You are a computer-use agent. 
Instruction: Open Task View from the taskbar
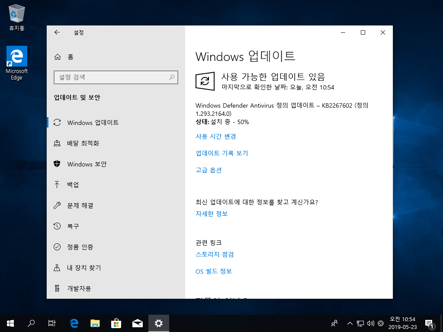[52, 323]
